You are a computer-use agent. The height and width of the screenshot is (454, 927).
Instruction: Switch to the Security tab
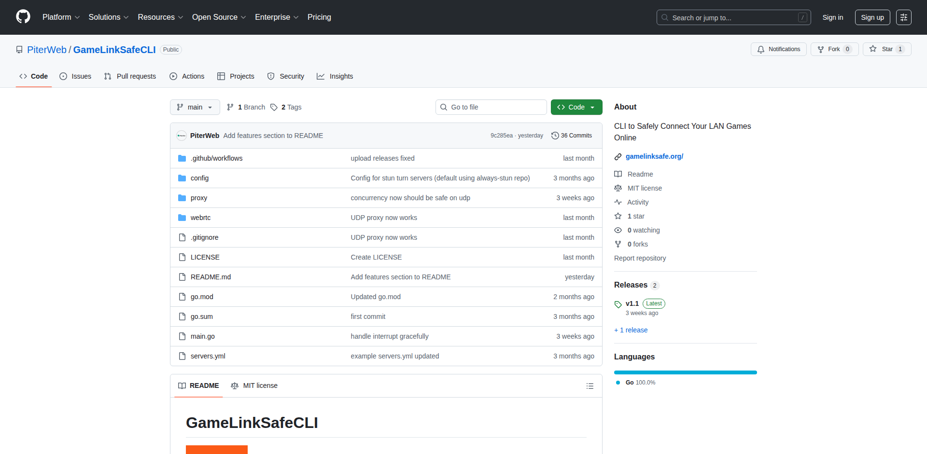coord(286,76)
